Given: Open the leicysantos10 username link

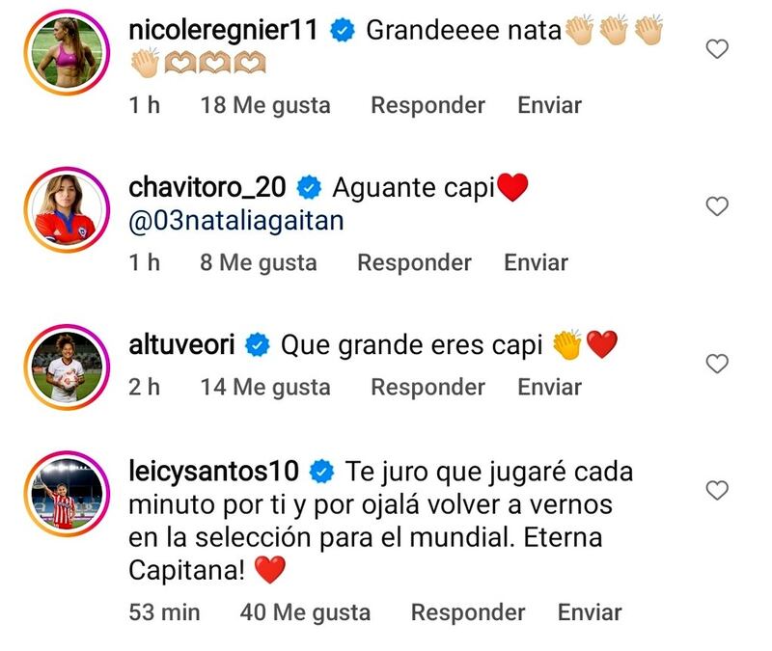Looking at the screenshot, I should [x=213, y=471].
